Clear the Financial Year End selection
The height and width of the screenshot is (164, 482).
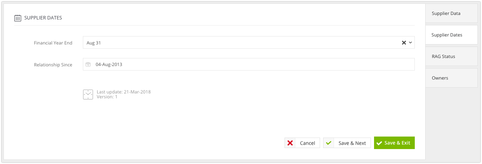click(404, 43)
